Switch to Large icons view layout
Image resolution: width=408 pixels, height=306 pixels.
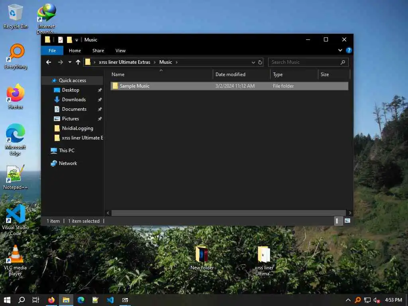coord(347,221)
